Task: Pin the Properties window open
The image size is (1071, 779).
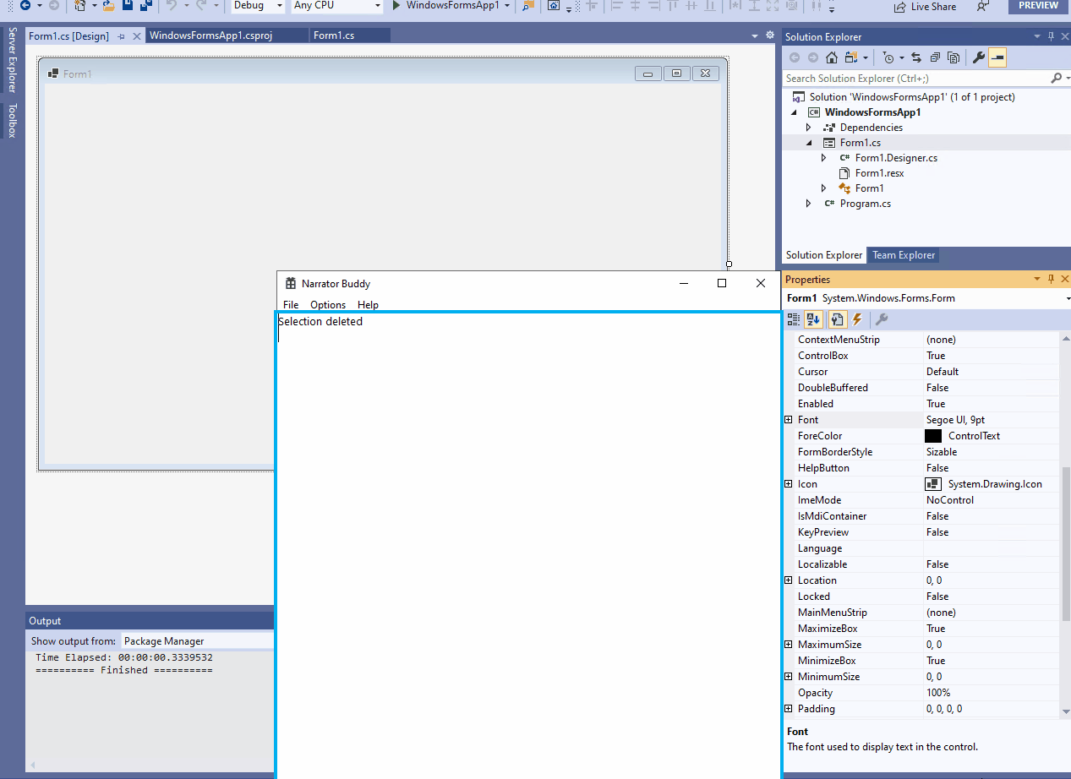Action: [x=1050, y=279]
